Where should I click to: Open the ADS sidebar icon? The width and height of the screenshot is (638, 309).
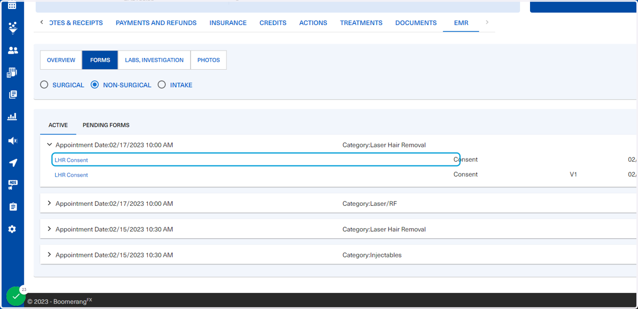[x=12, y=185]
